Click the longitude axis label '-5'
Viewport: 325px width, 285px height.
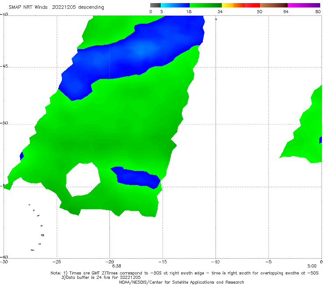click(269, 262)
